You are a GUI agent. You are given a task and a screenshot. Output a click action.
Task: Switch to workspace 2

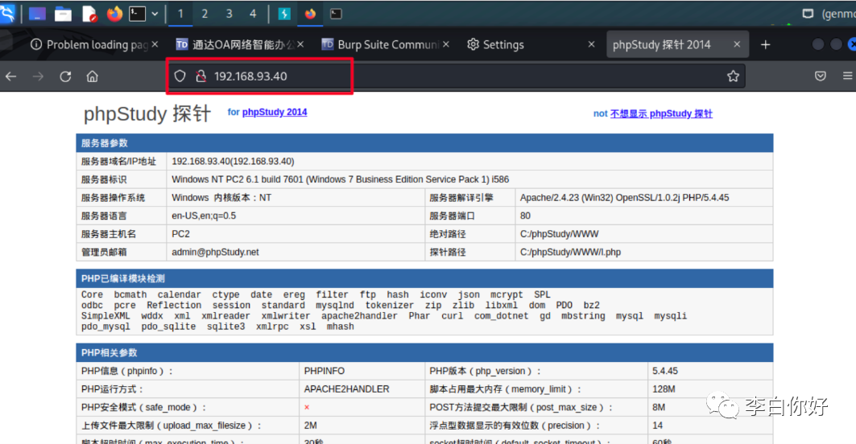click(x=205, y=14)
